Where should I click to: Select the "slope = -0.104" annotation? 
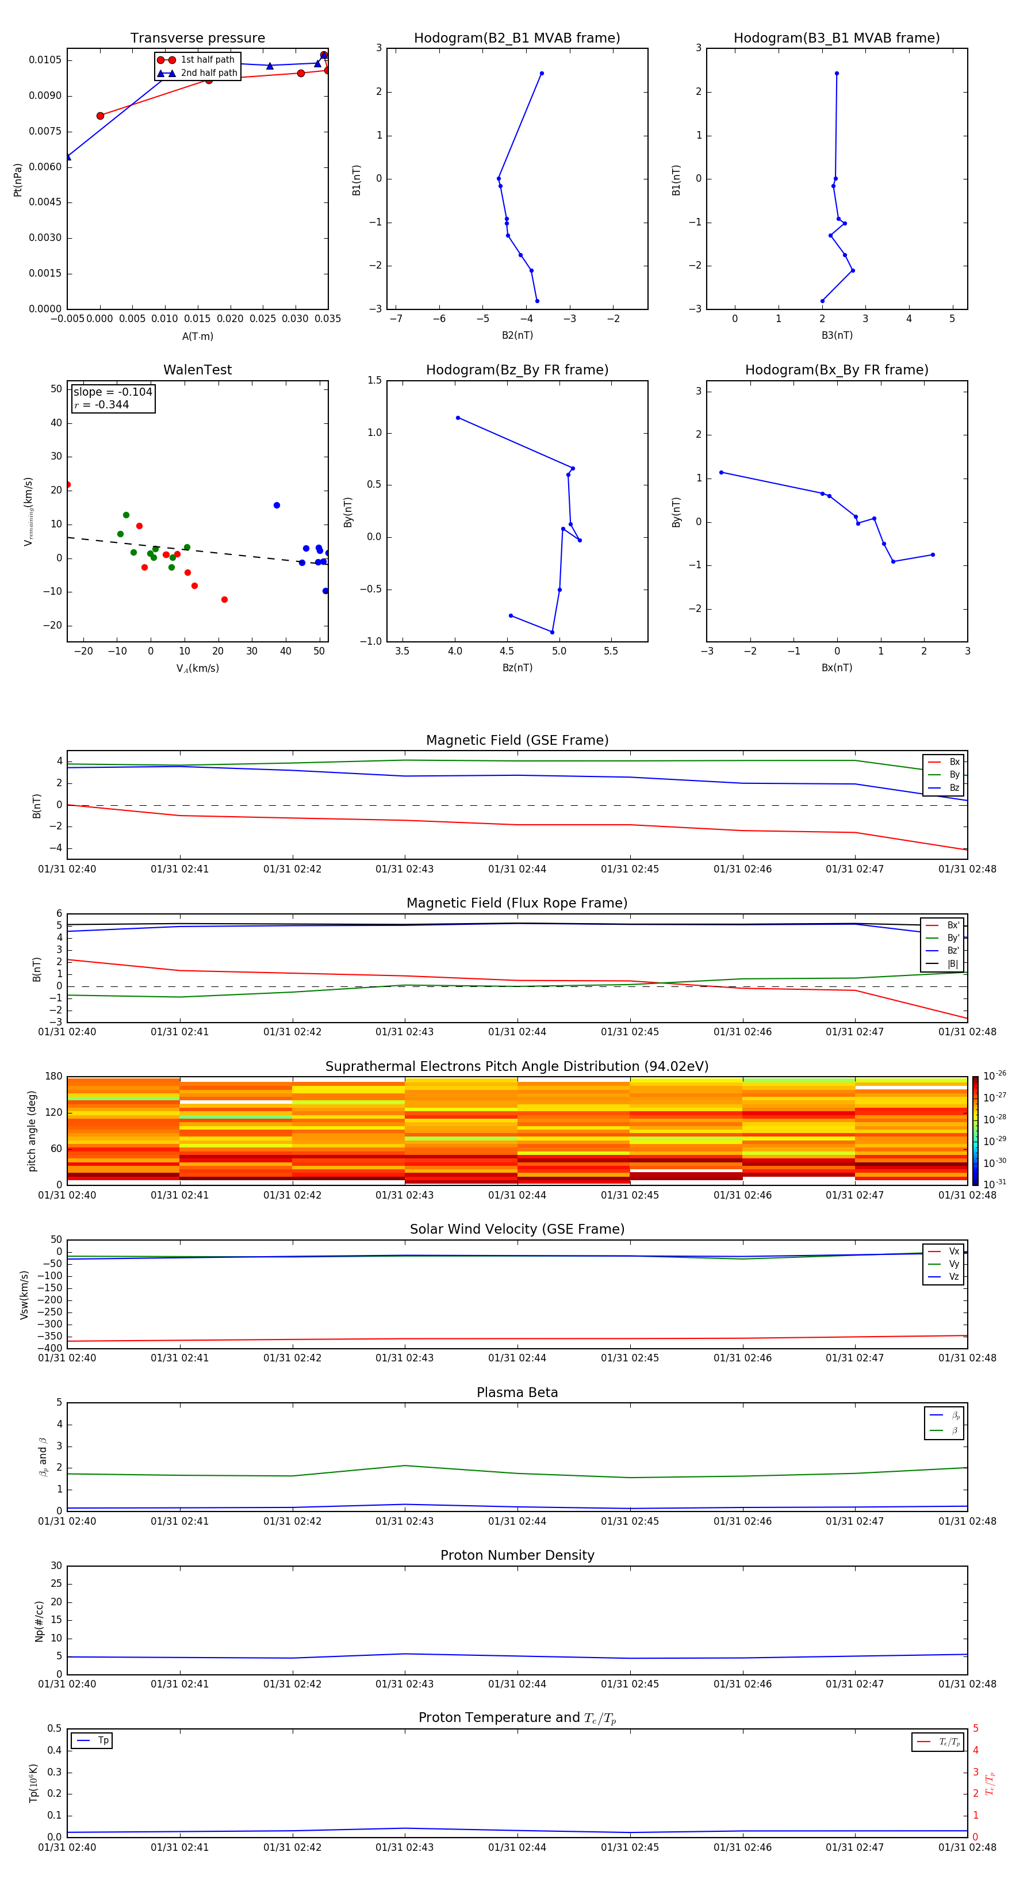pyautogui.click(x=113, y=392)
